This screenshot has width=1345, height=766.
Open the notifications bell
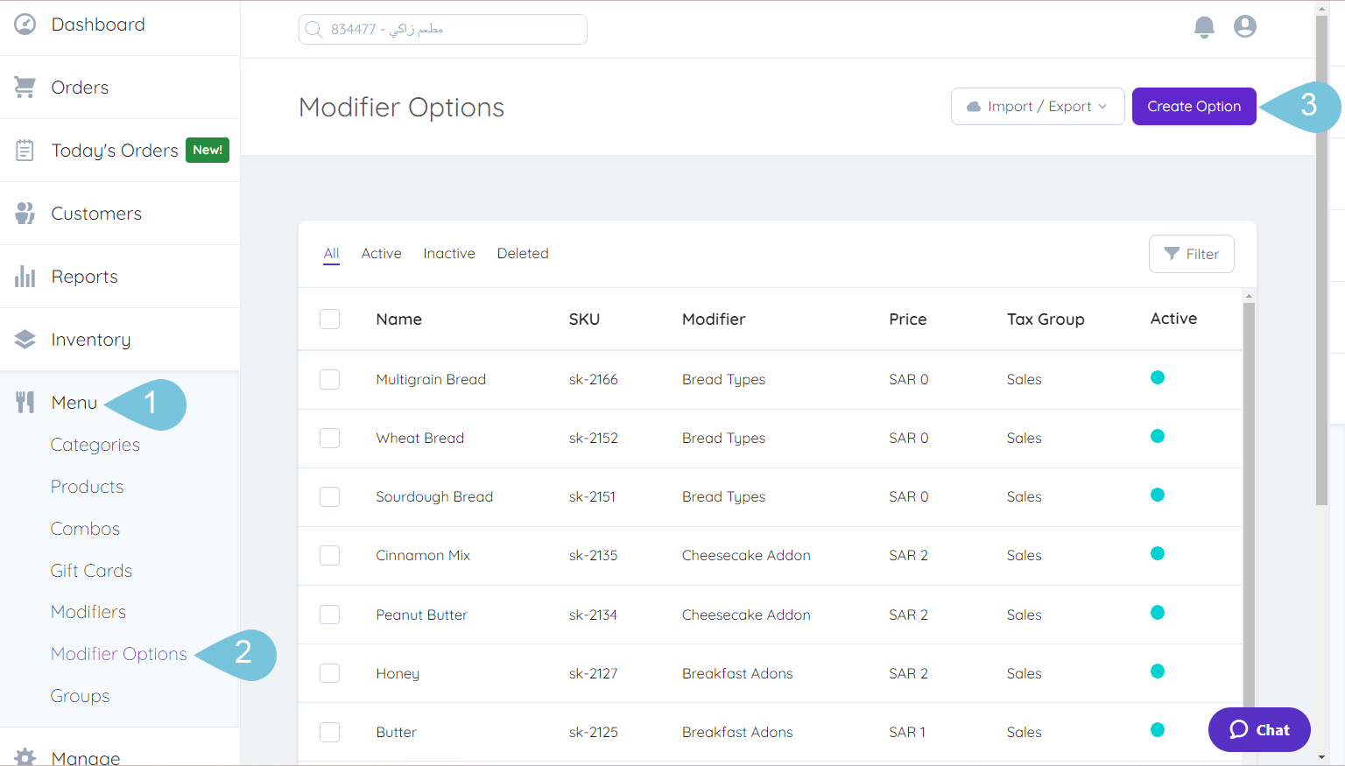click(x=1204, y=27)
